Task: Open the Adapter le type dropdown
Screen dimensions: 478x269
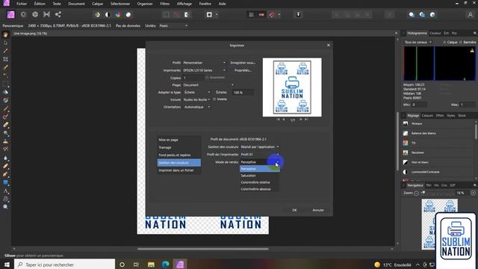Action: tap(197, 93)
